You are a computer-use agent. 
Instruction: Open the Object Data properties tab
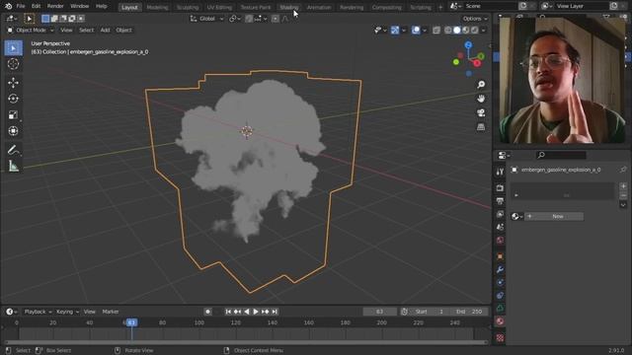pyautogui.click(x=501, y=309)
